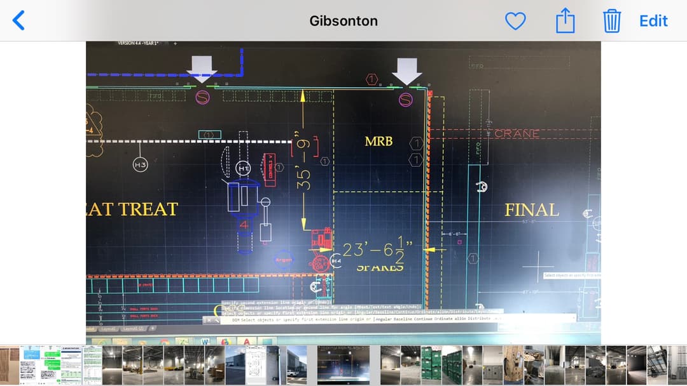Select the building exterior with white truck thumbnail
Screen dimensions: 687x386
(296, 365)
